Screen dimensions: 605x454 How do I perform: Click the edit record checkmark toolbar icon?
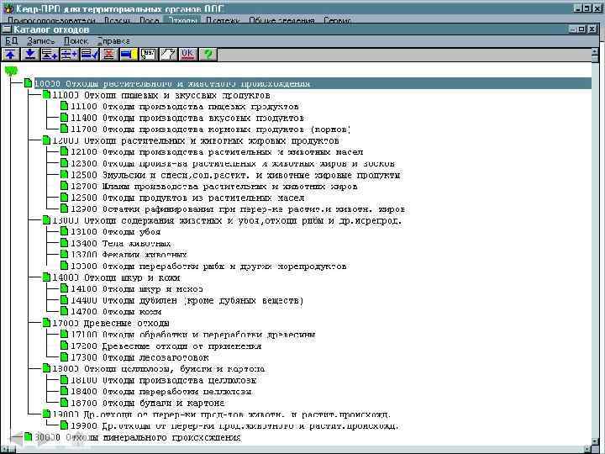tap(89, 55)
